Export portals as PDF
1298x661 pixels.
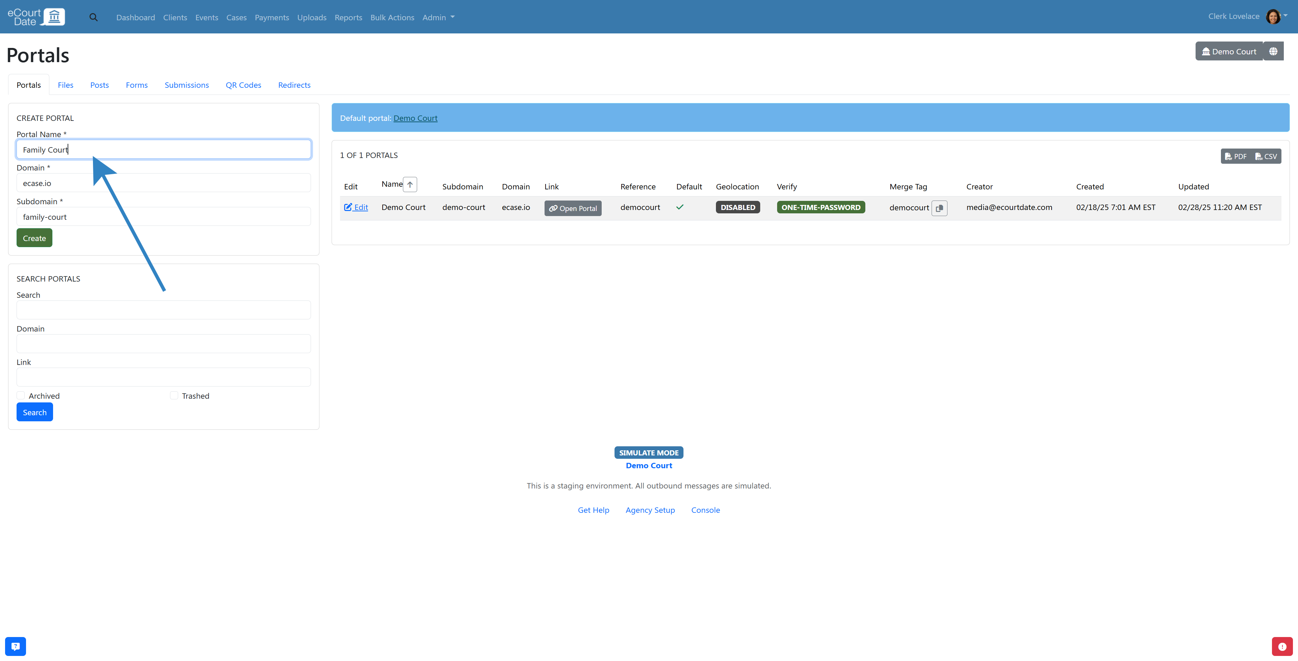1235,157
